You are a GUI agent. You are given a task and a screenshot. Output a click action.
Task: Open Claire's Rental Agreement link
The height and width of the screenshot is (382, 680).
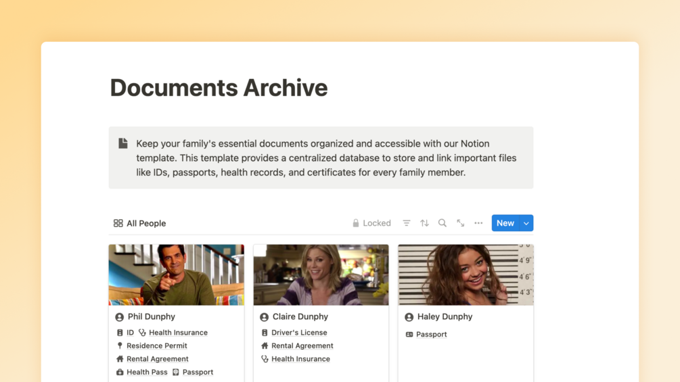click(x=302, y=345)
